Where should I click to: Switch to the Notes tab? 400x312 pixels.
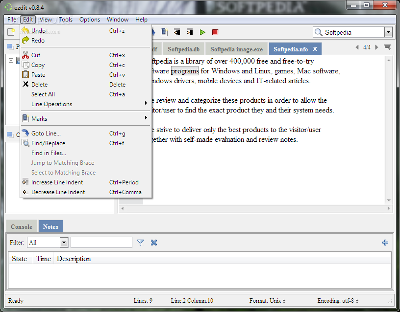tap(50, 226)
